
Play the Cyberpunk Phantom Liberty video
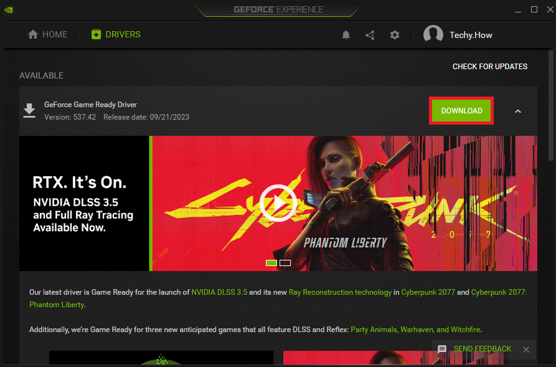(278, 203)
